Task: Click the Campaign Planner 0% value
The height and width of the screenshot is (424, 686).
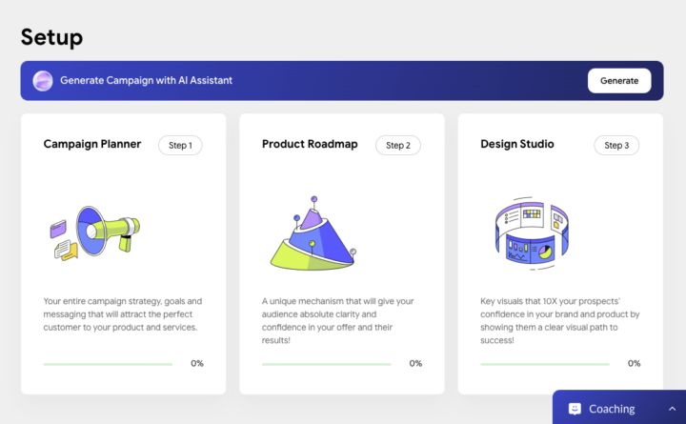Action: click(197, 363)
